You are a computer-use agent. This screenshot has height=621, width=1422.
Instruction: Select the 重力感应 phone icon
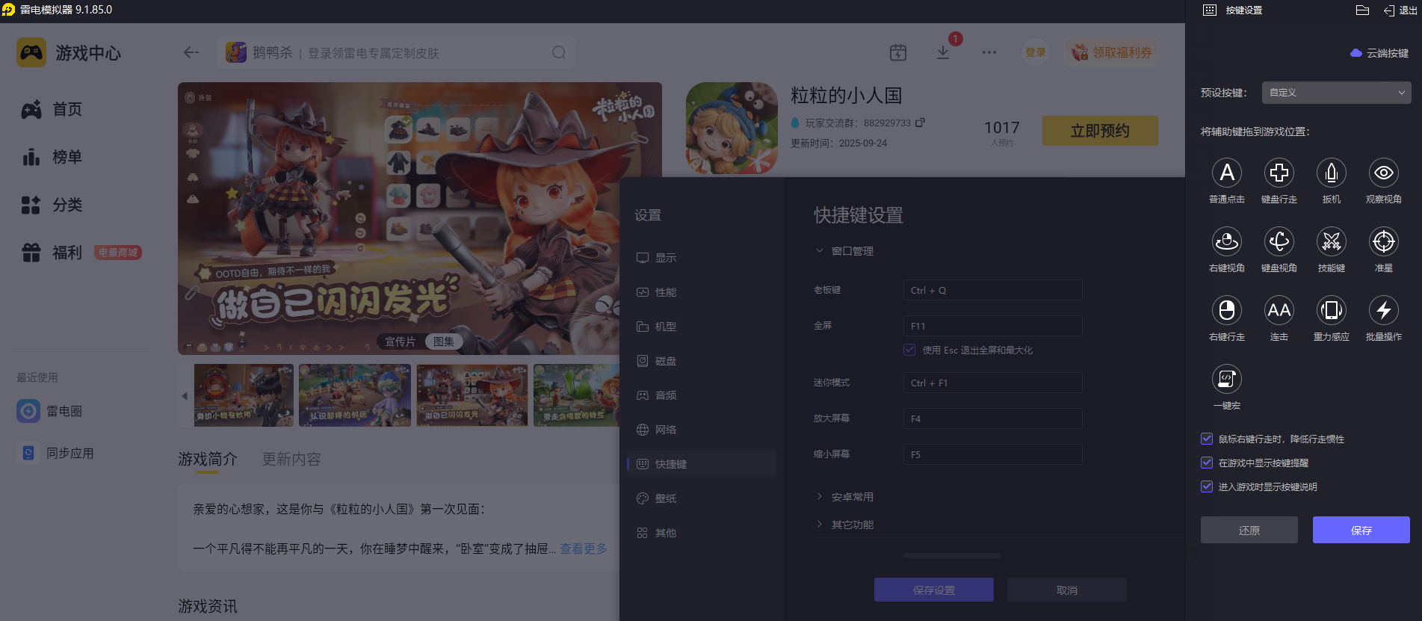point(1331,310)
